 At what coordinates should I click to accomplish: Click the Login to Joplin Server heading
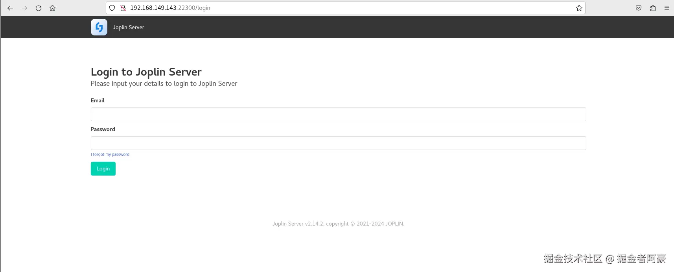(x=146, y=72)
